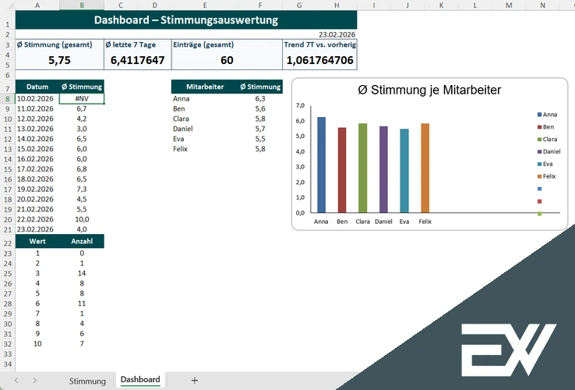
Task: Click the Datum header cell
Action: 37,87
